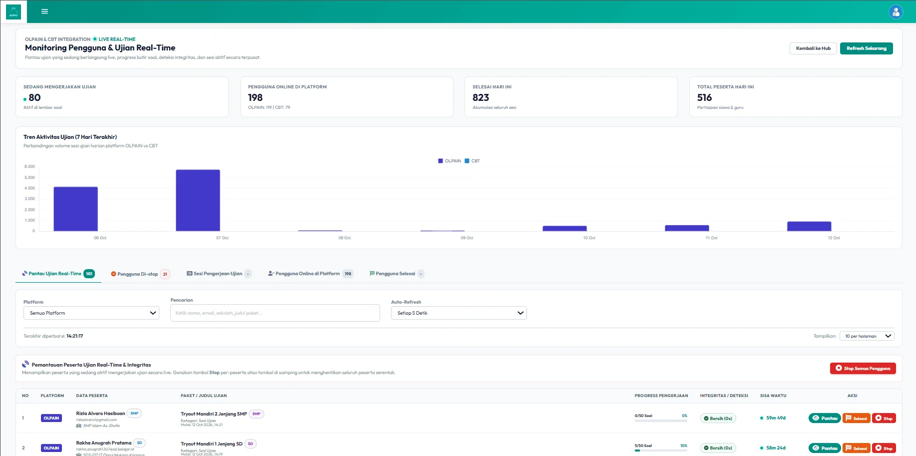This screenshot has height=456, width=916.
Task: Toggle OLPAIN series in chart legend
Action: 450,161
